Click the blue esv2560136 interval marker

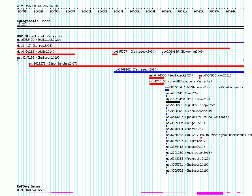tap(166, 54)
